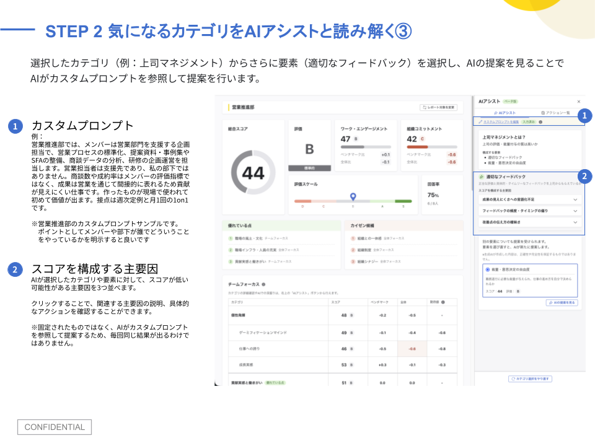
Task: Click the pencil icon beside カスタムプロンプトを編集
Action: (x=480, y=122)
